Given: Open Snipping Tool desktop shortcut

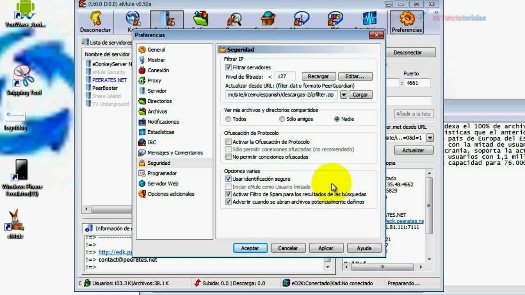Looking at the screenshot, I should tap(24, 81).
